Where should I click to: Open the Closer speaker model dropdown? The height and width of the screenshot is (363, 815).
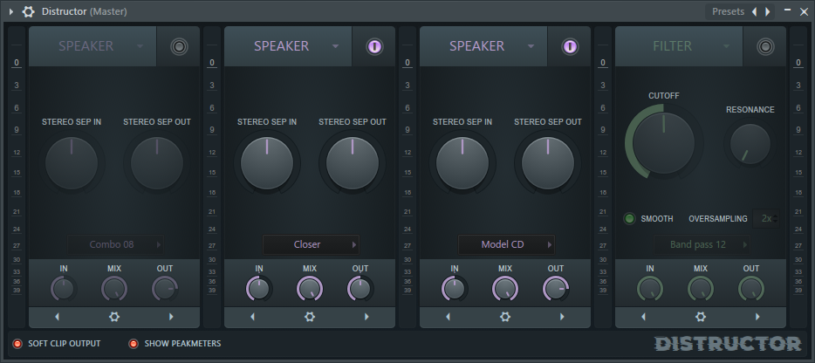coord(310,244)
